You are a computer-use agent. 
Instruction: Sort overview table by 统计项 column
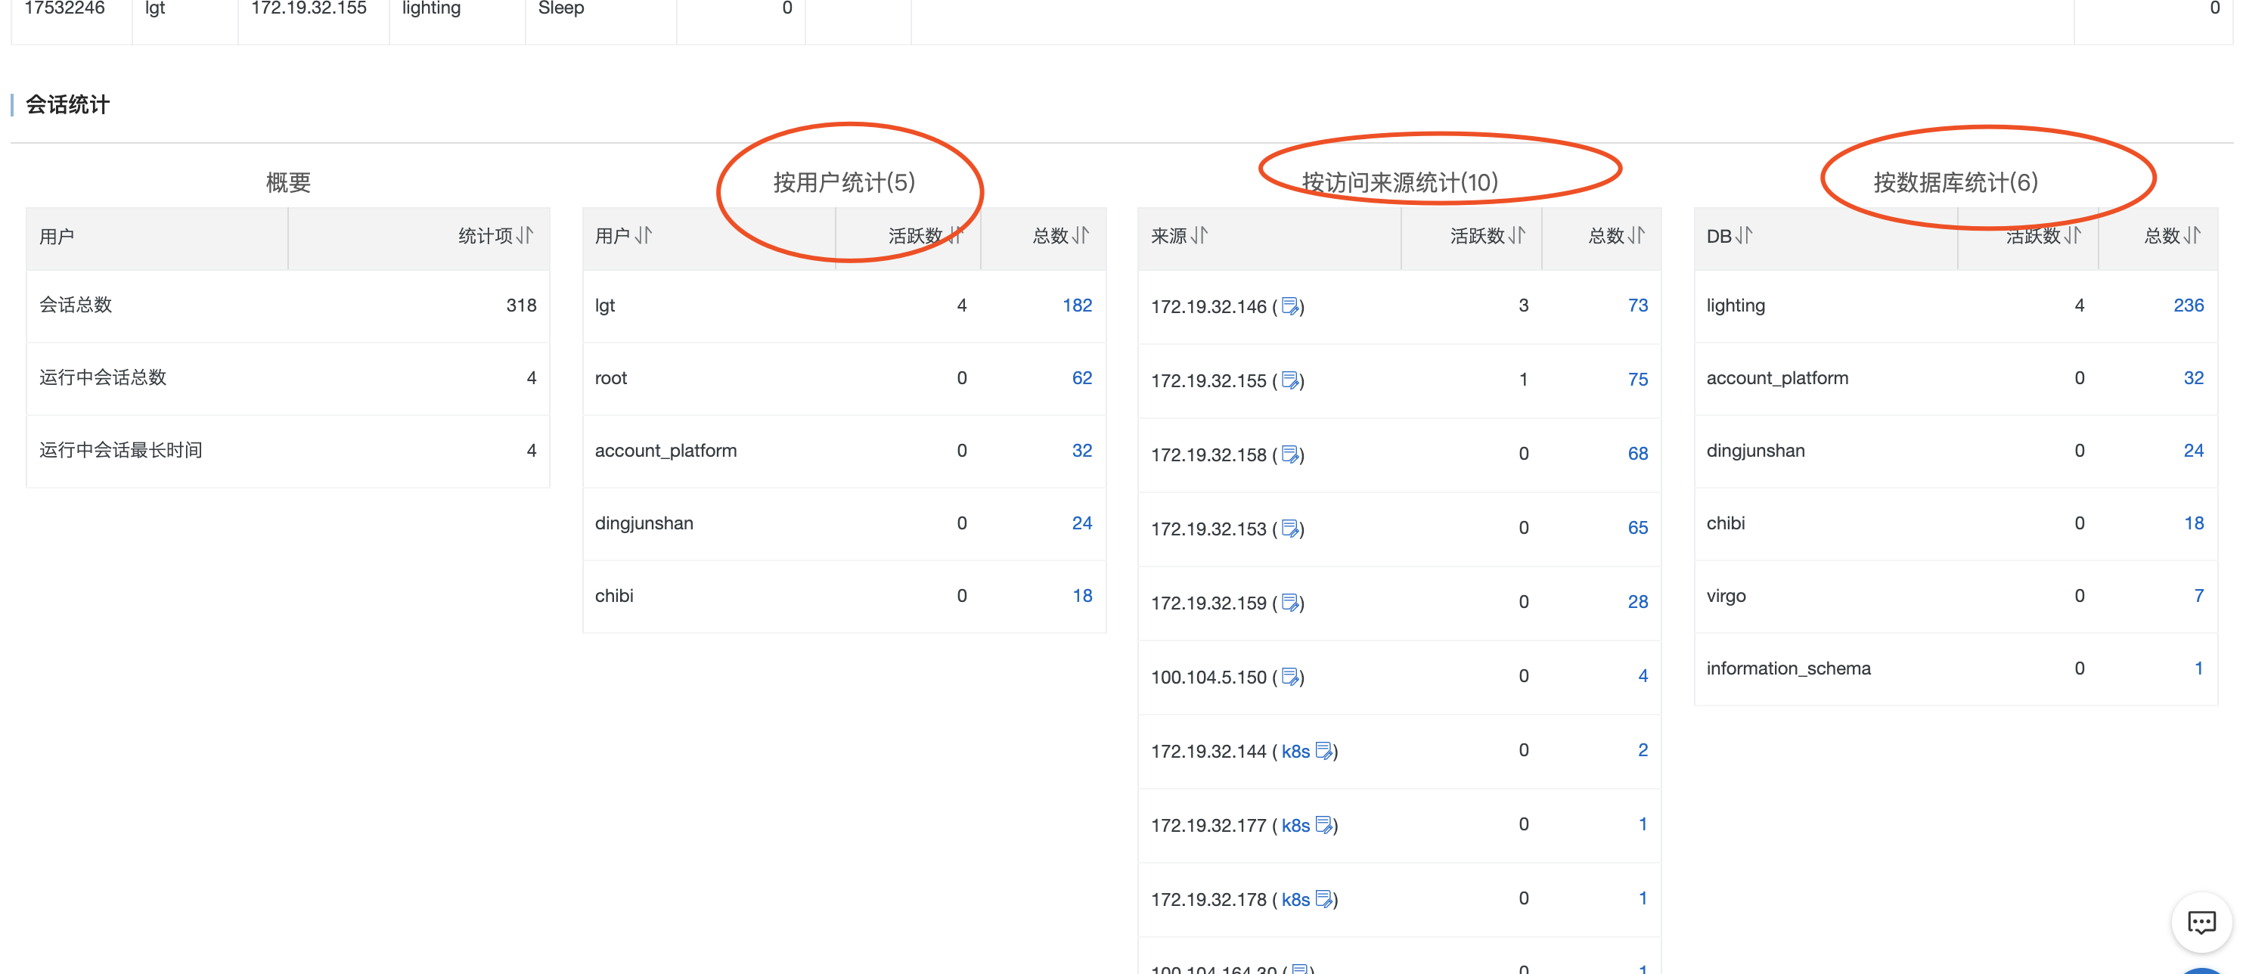[x=524, y=236]
